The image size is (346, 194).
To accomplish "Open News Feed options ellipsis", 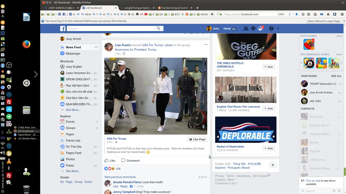I will pyautogui.click(x=96, y=47).
